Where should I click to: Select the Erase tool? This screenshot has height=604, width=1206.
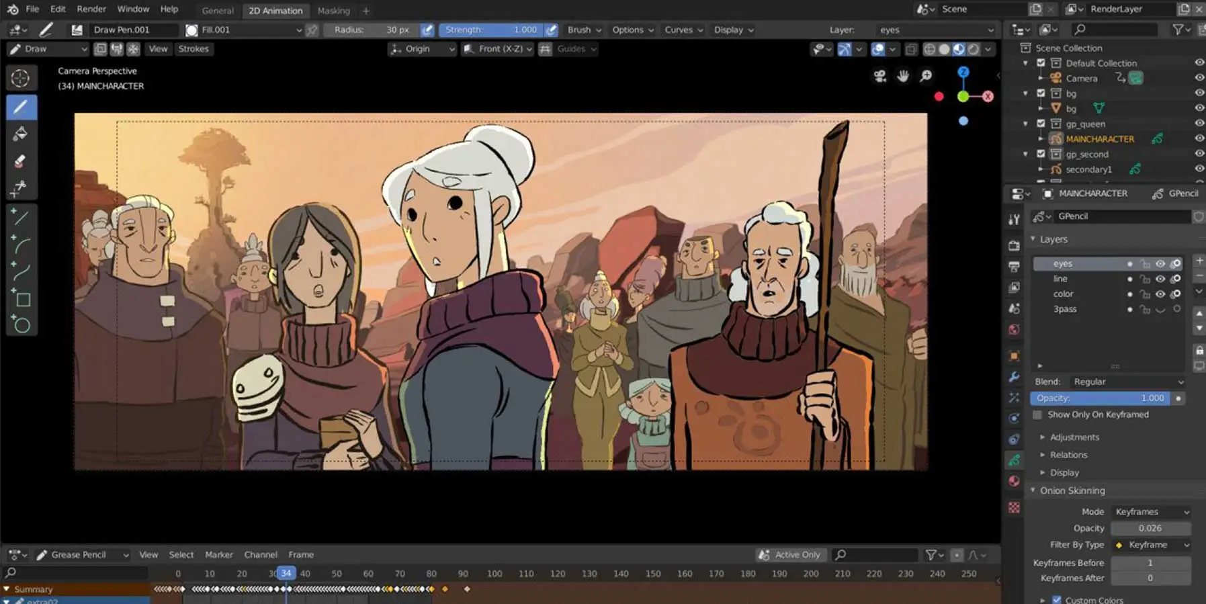point(21,161)
